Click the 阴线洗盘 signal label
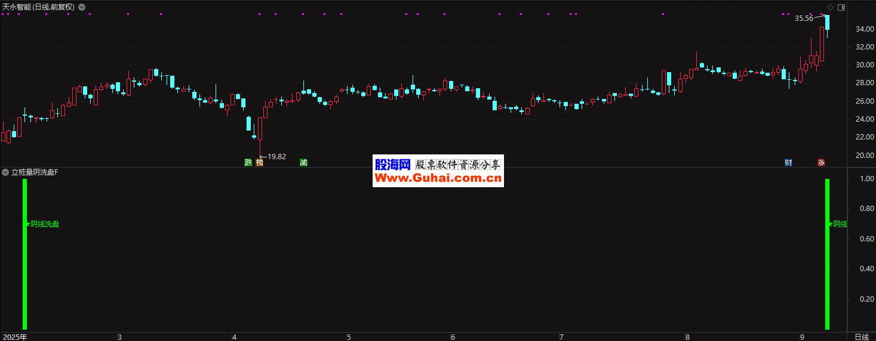 click(45, 224)
